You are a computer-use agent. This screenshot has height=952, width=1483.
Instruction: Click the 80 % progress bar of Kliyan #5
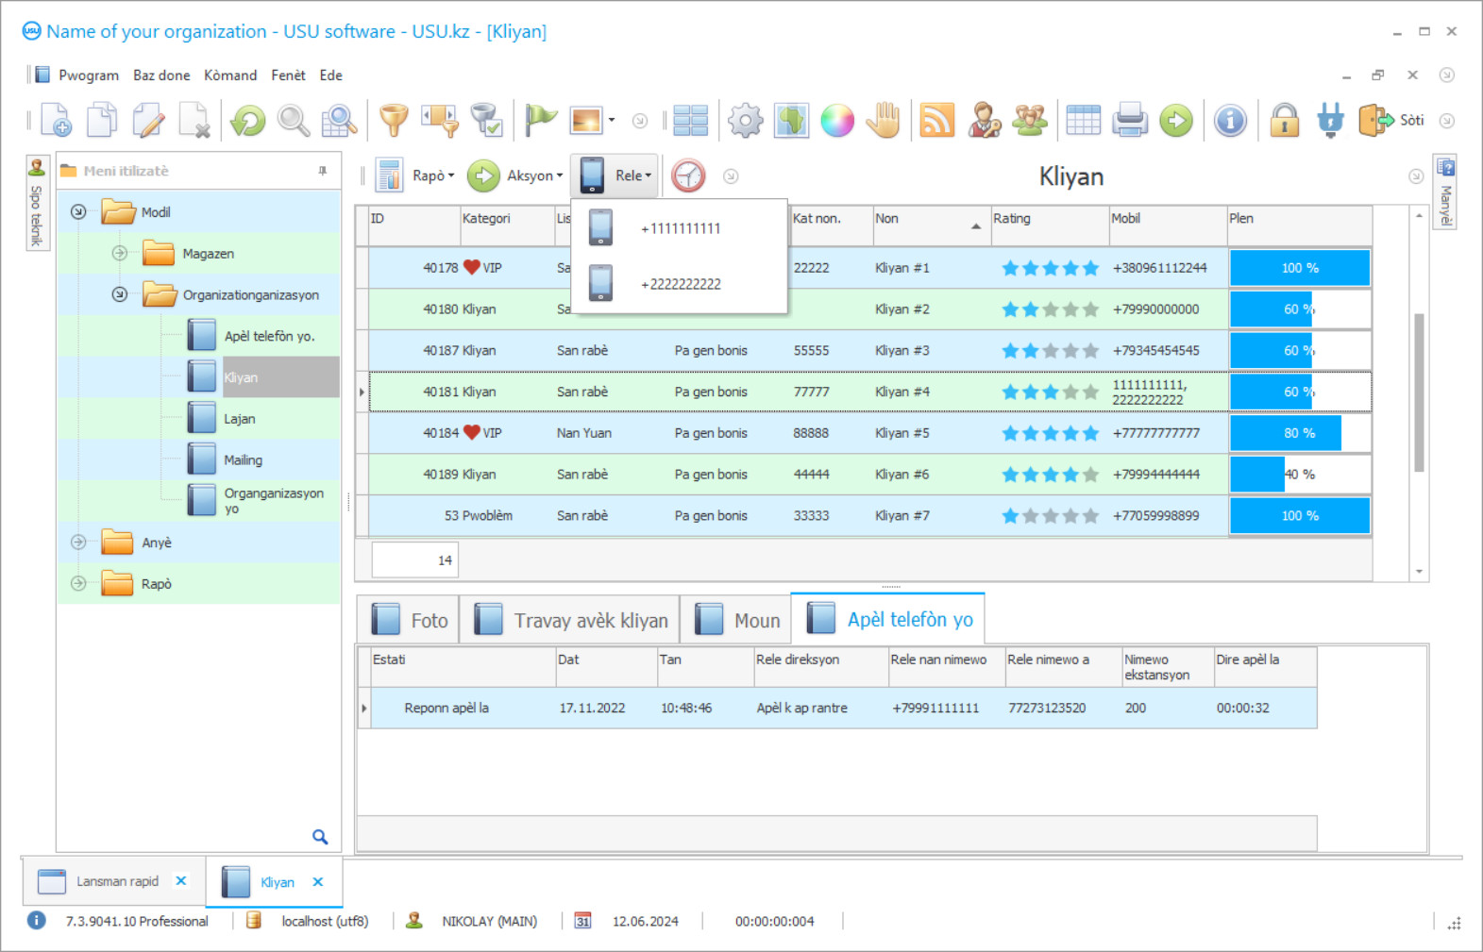coord(1299,433)
